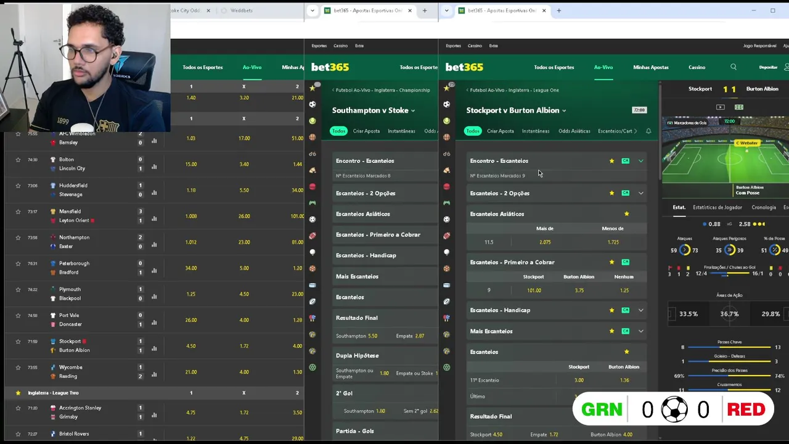Switch to Estatísticas de Jogador tab

tap(717, 207)
